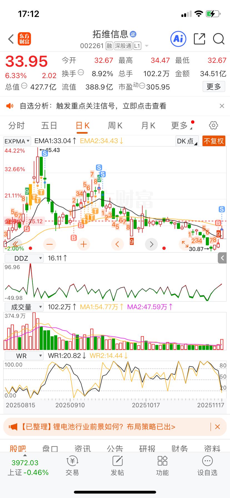This screenshot has height=498, width=230.
Task: Expand the stock code dropdown triangle
Action: (147, 46)
